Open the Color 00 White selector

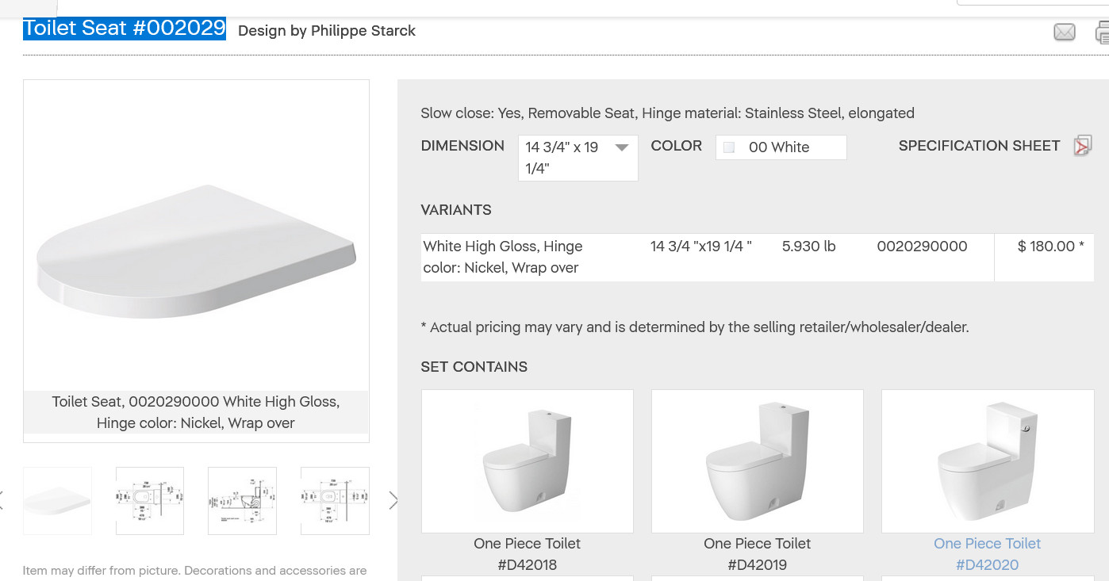click(x=781, y=147)
